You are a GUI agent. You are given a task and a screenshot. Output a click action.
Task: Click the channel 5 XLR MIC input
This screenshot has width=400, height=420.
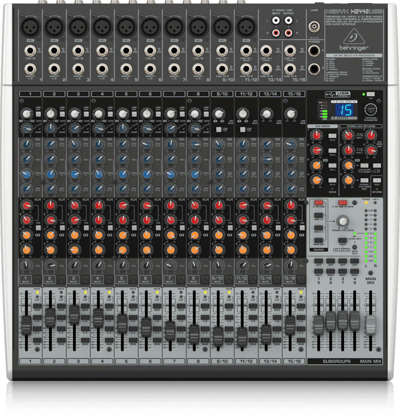126,27
